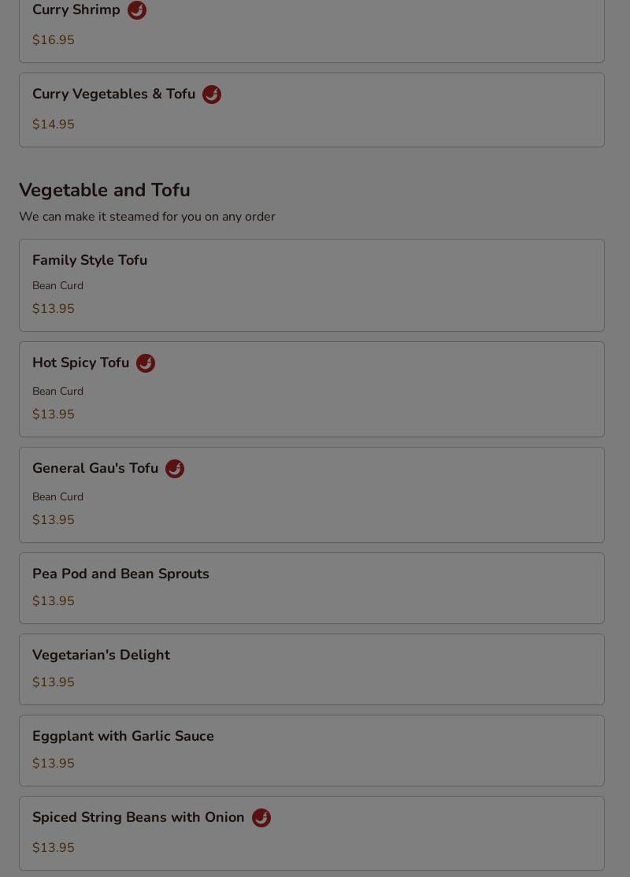Viewport: 630px width, 877px height.
Task: Click the $14.95 price label
Action: 54,124
